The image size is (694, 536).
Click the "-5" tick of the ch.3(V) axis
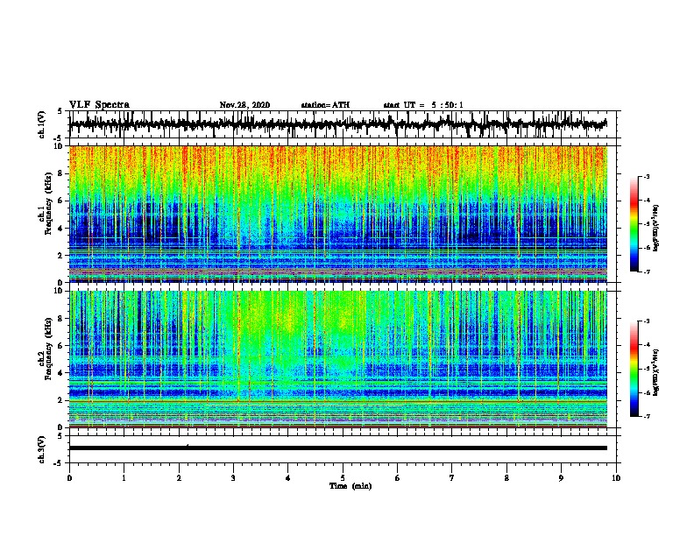coord(59,462)
